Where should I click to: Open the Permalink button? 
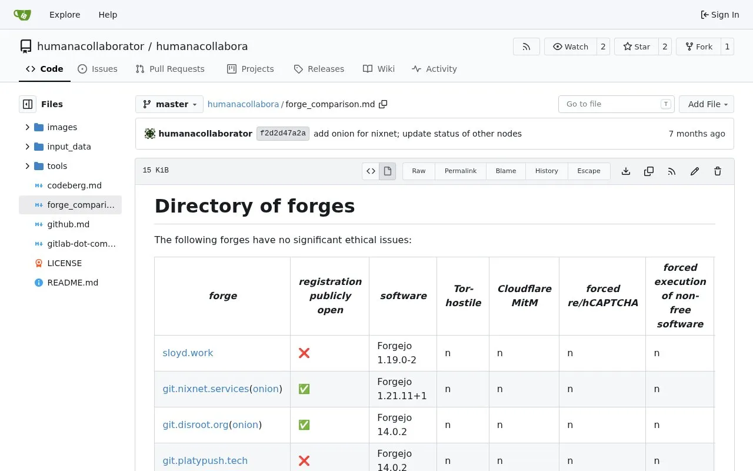coord(461,171)
